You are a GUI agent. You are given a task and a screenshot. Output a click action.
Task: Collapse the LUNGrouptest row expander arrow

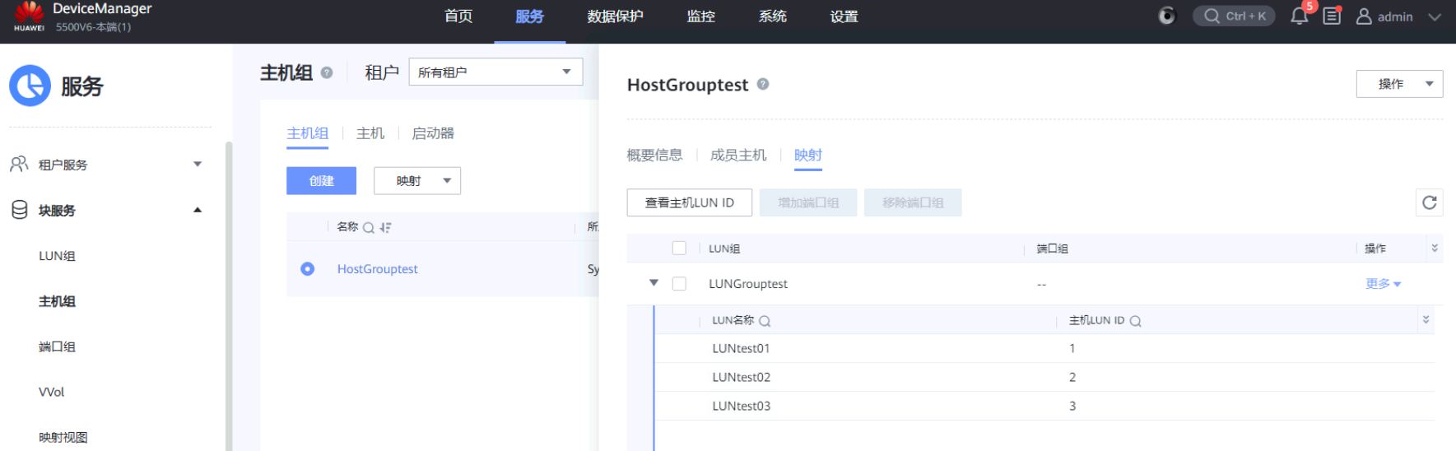[x=654, y=283]
